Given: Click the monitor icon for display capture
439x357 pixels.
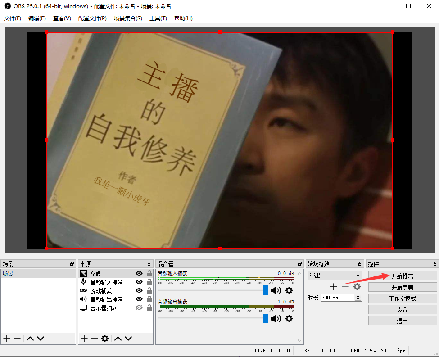Looking at the screenshot, I should (x=83, y=308).
